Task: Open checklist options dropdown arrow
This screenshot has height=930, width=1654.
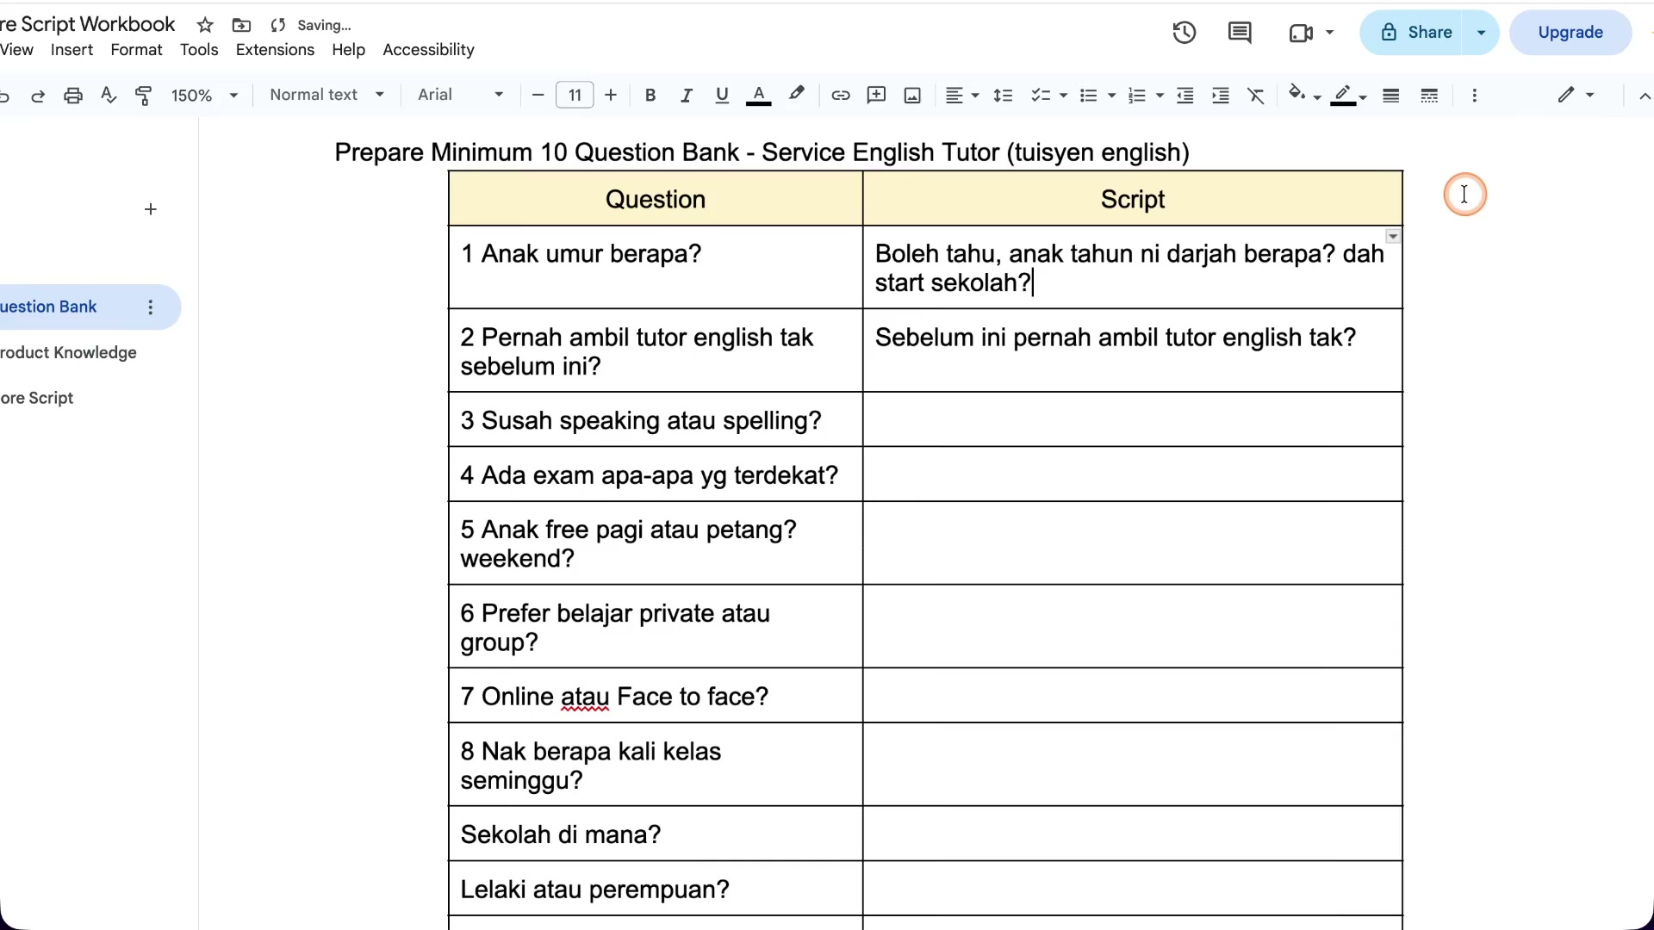Action: click(1063, 96)
